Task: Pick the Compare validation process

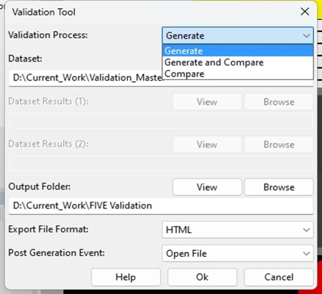Action: click(x=238, y=73)
